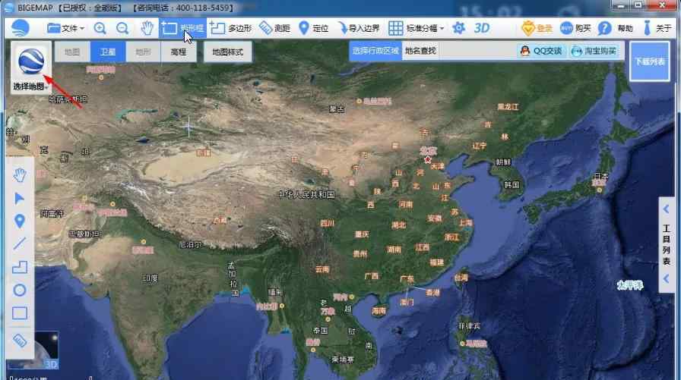Select the circle drawing tool in left sidebar
681x380 pixels.
(20, 290)
